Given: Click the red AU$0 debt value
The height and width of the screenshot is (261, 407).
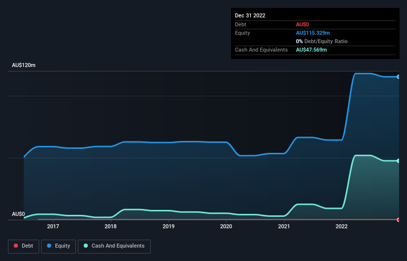Looking at the screenshot, I should [x=302, y=24].
